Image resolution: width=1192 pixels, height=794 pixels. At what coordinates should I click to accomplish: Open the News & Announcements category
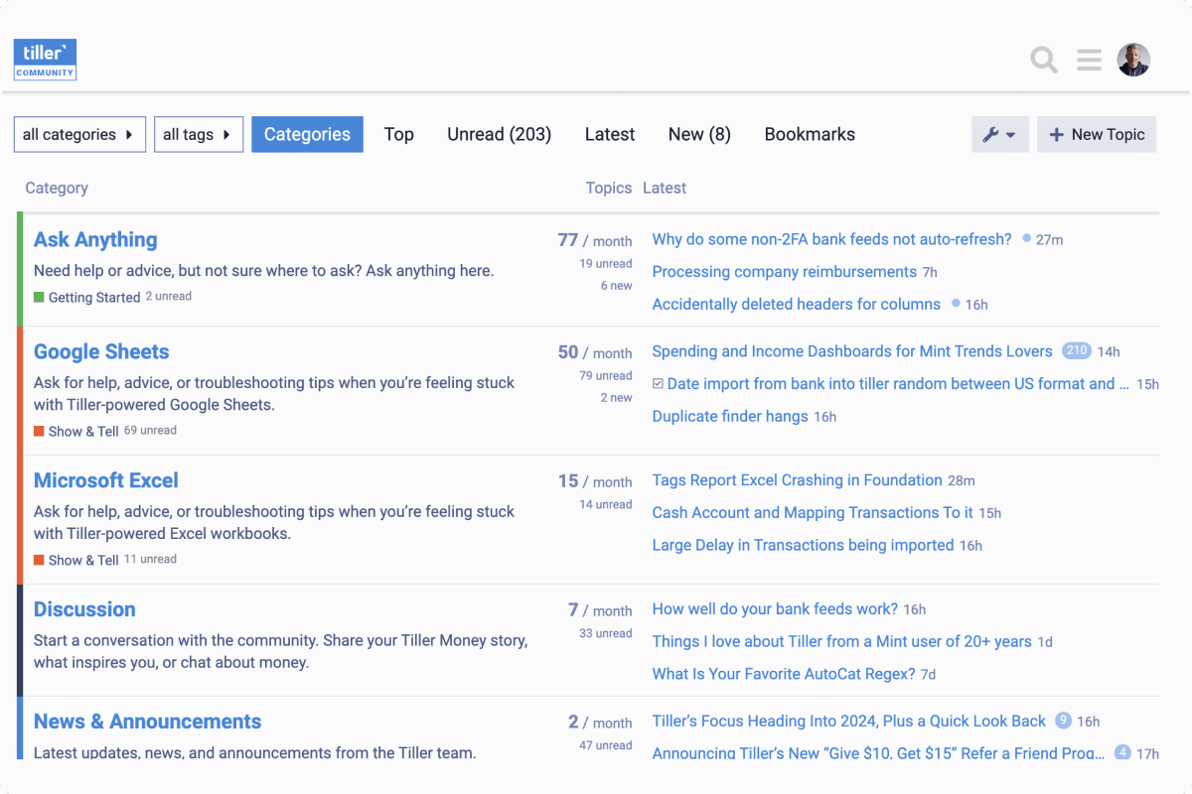pyautogui.click(x=147, y=723)
